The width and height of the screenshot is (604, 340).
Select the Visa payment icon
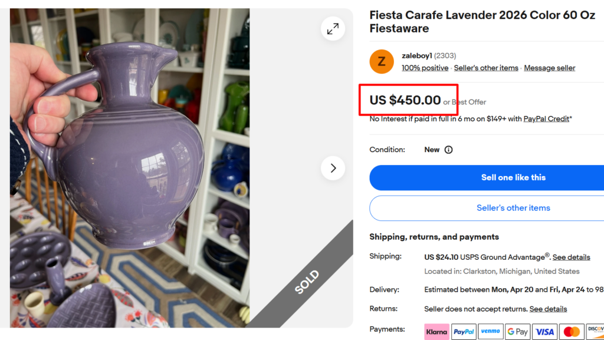click(544, 332)
